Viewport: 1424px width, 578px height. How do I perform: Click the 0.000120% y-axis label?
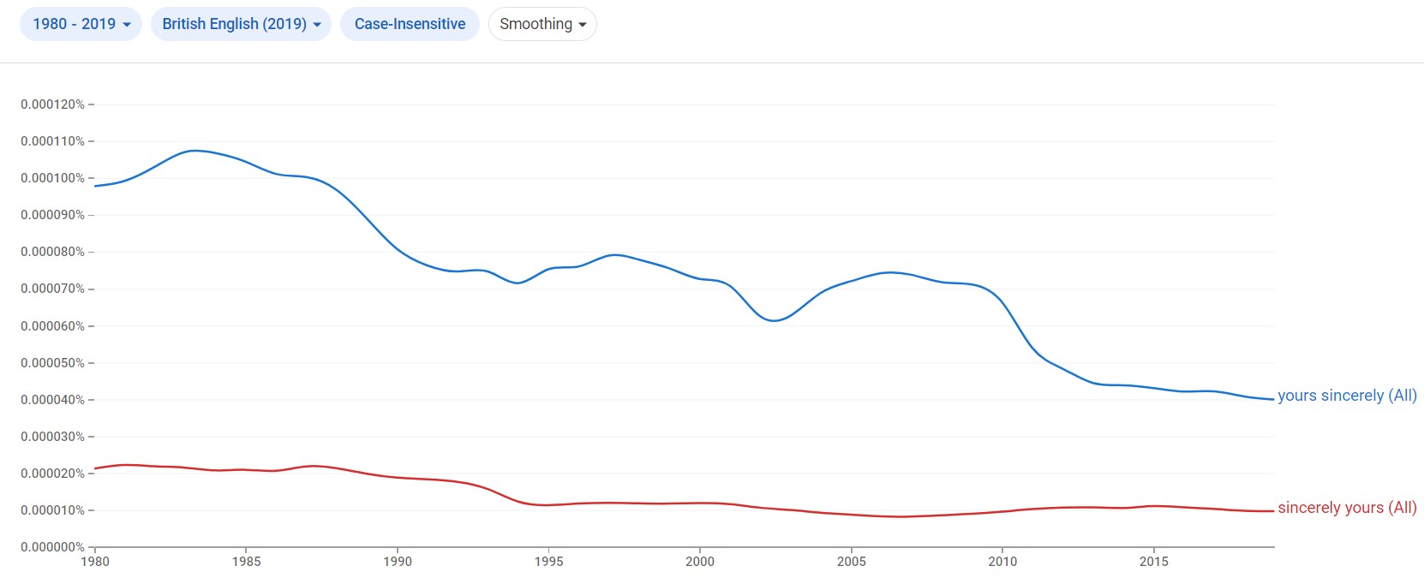click(x=52, y=104)
